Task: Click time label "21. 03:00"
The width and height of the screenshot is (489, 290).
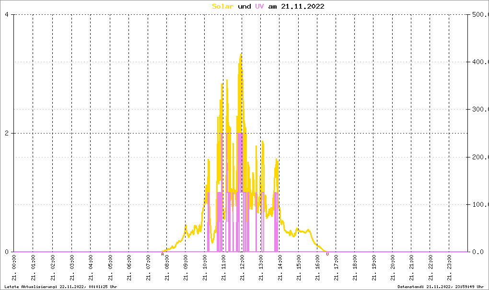Action: click(x=72, y=268)
